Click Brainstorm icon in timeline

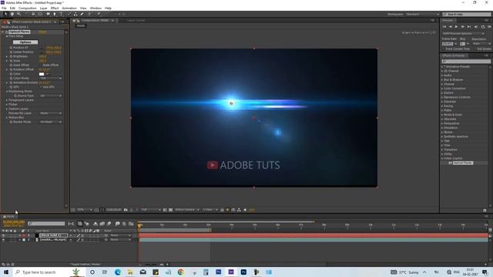click(117, 224)
